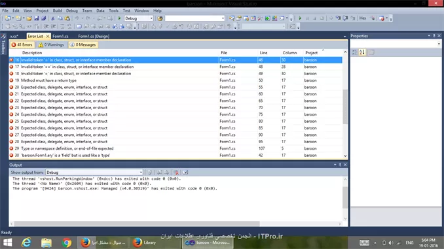Close the Error List tab
This screenshot has height=249, width=444.
coord(48,36)
